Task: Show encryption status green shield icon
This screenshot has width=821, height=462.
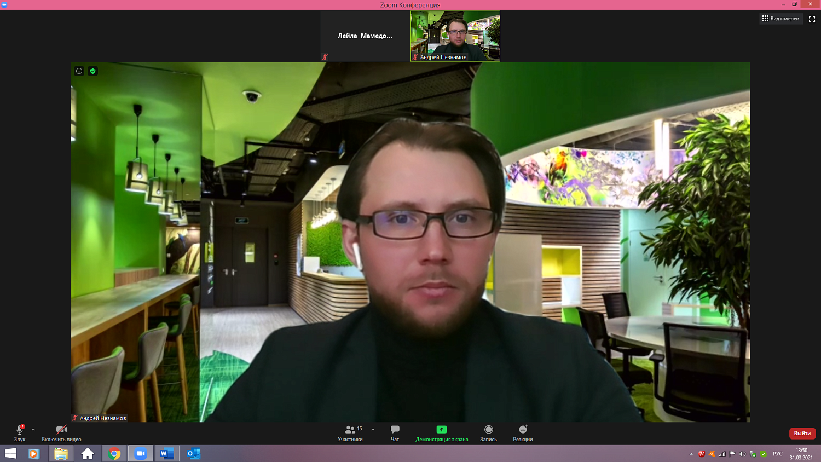Action: (x=92, y=71)
